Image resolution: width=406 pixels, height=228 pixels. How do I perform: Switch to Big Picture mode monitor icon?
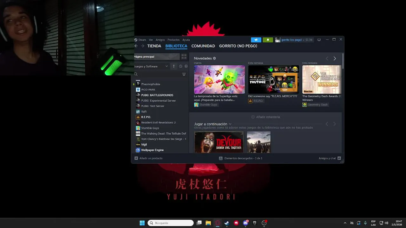[x=319, y=40]
